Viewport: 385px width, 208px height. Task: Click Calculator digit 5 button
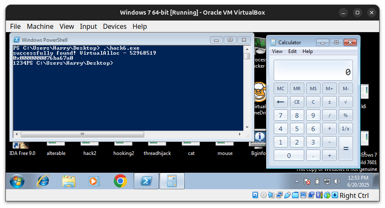click(x=297, y=129)
